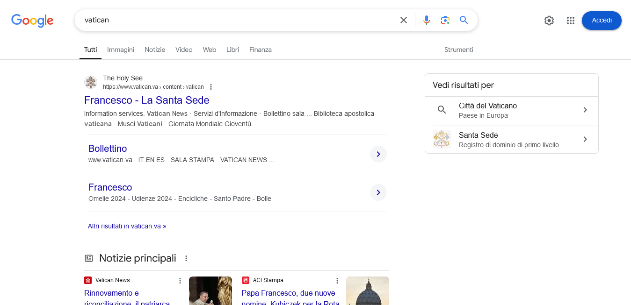The height and width of the screenshot is (305, 631).
Task: Expand the Francesco sitelink arrow
Action: [378, 192]
